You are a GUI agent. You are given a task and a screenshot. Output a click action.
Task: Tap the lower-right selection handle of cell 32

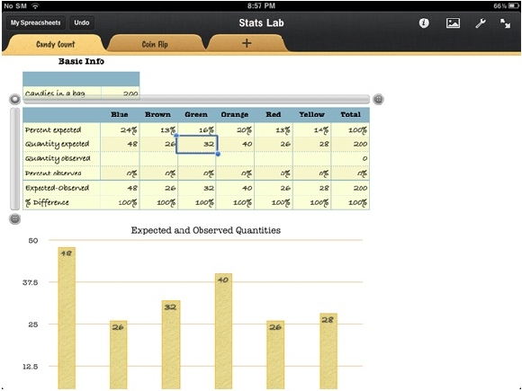coord(218,154)
